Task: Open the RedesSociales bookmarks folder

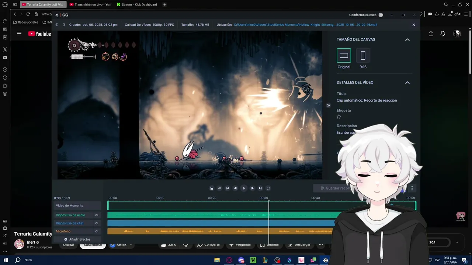Action: click(25, 22)
